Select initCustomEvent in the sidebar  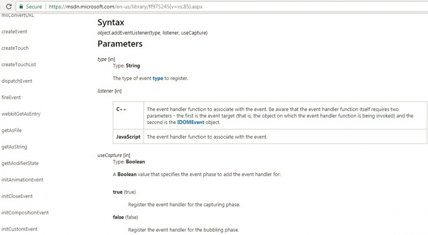[x=20, y=229]
